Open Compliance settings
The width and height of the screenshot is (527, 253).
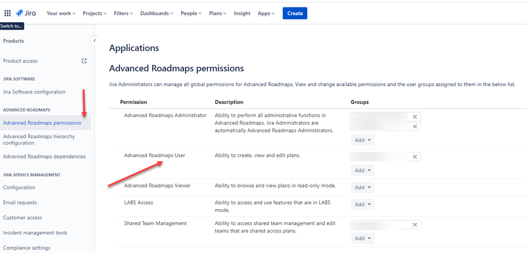tap(26, 248)
